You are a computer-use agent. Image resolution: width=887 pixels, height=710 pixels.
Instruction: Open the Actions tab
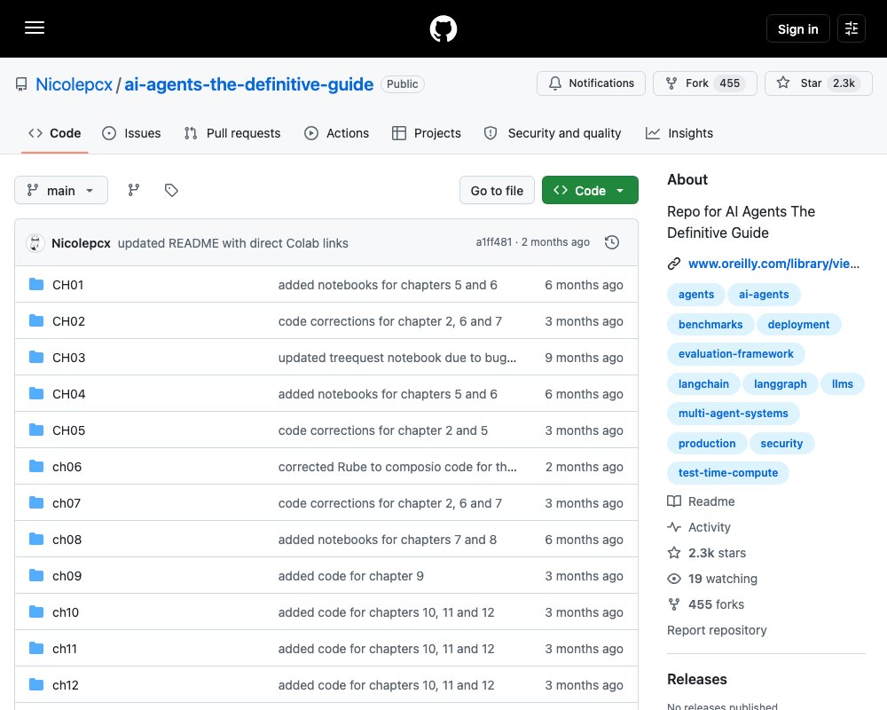click(x=336, y=133)
